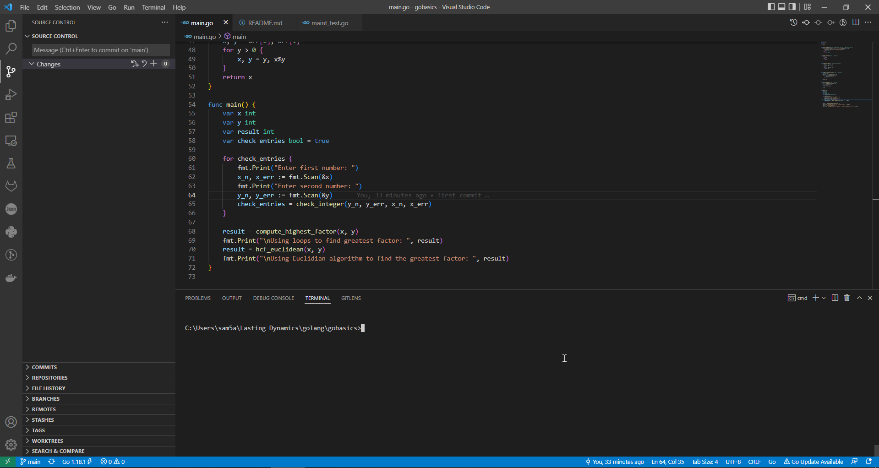Kill the terminal with the trash icon
The height and width of the screenshot is (468, 879).
[x=846, y=298]
